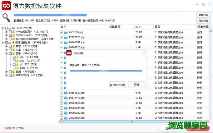Image resolution: width=213 pixels, height=133 pixels.
Task: Click the magnifying glass scan icon
Action: [x=7, y=18]
